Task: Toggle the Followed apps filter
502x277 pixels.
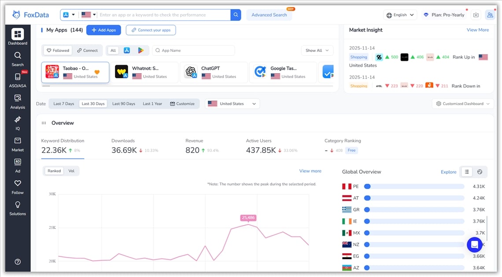Action: click(57, 51)
